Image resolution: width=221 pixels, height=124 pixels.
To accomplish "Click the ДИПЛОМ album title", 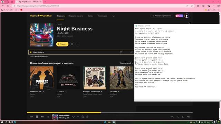I will point(113,92).
